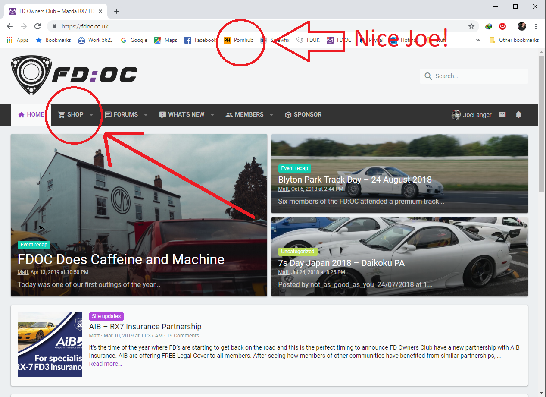Open the Apps bookmark shortcut
Screen dimensions: 546x397
pos(18,40)
